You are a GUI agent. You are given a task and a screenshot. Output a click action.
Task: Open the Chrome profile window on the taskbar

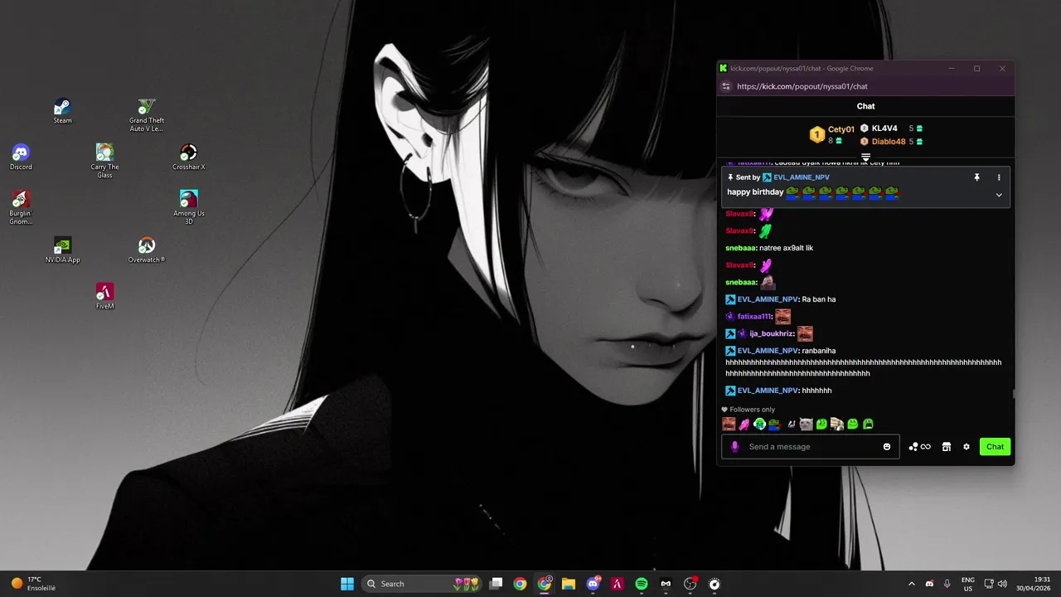pyautogui.click(x=545, y=584)
